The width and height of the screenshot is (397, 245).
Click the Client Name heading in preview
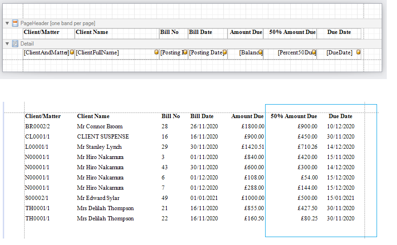coord(93,116)
